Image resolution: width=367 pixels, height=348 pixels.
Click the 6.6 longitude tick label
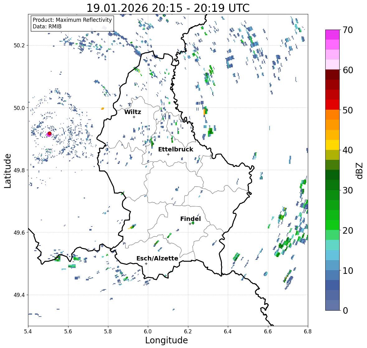(x=268, y=331)
